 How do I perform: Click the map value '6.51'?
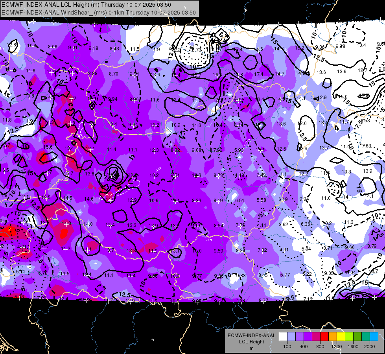point(239,201)
